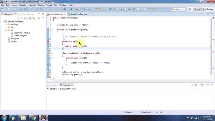Click the Debug bug icon in toolbar

coord(65,9)
